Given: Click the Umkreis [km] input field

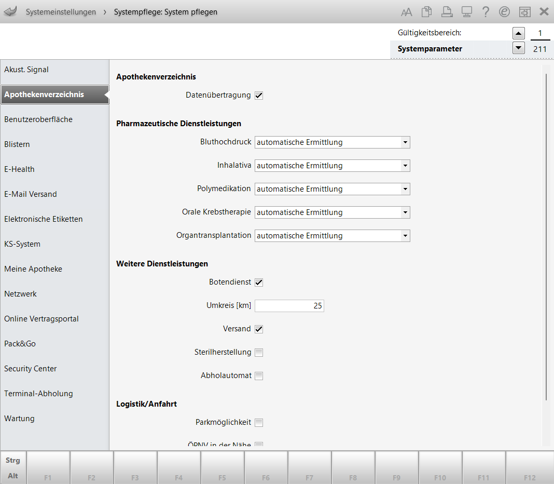Looking at the screenshot, I should click(x=289, y=306).
